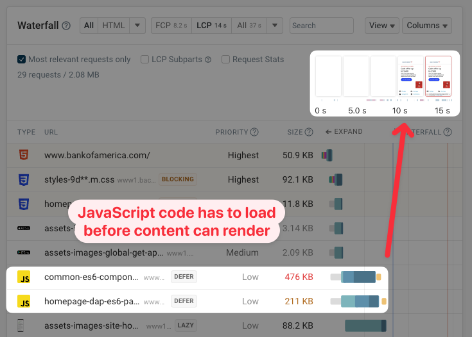Image resolution: width=472 pixels, height=337 pixels.
Task: Click the 476 KB size value
Action: 299,277
